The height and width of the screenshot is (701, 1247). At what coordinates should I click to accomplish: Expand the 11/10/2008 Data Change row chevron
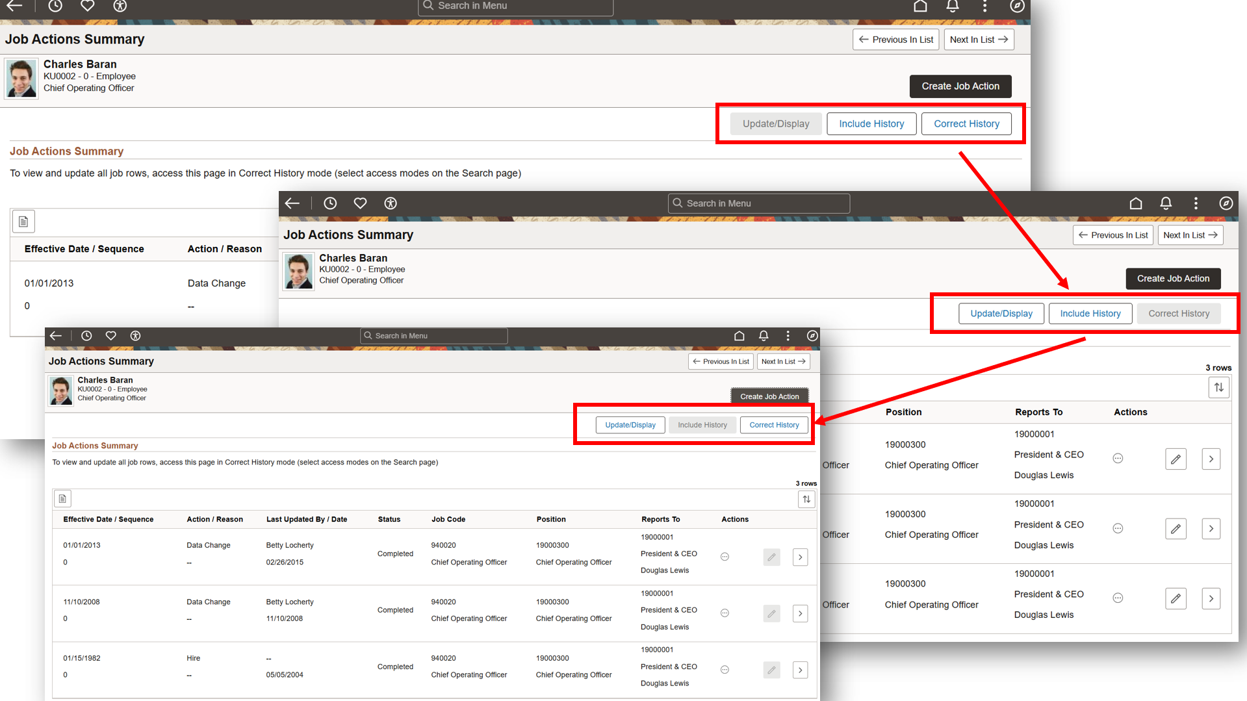(800, 613)
